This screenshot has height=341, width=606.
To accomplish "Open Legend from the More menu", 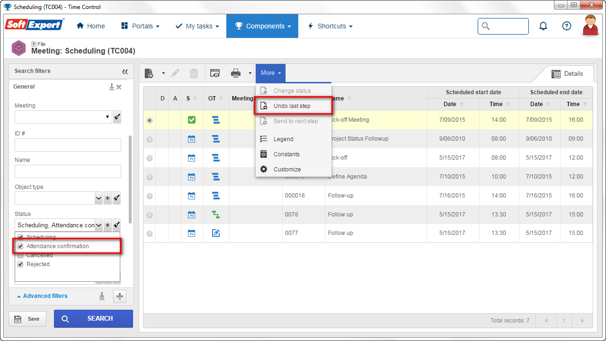I will [x=294, y=139].
